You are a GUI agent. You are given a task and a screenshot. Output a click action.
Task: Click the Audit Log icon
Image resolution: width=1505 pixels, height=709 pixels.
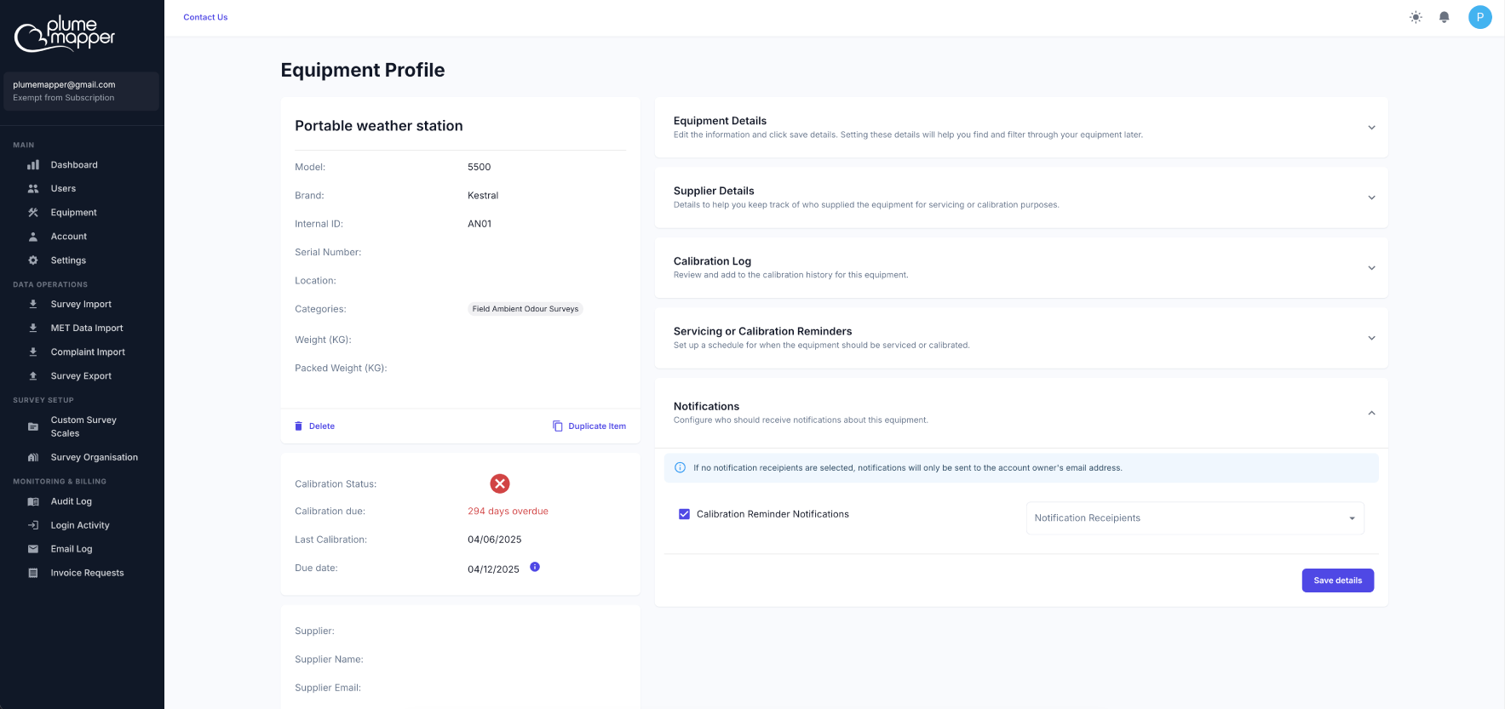(33, 501)
